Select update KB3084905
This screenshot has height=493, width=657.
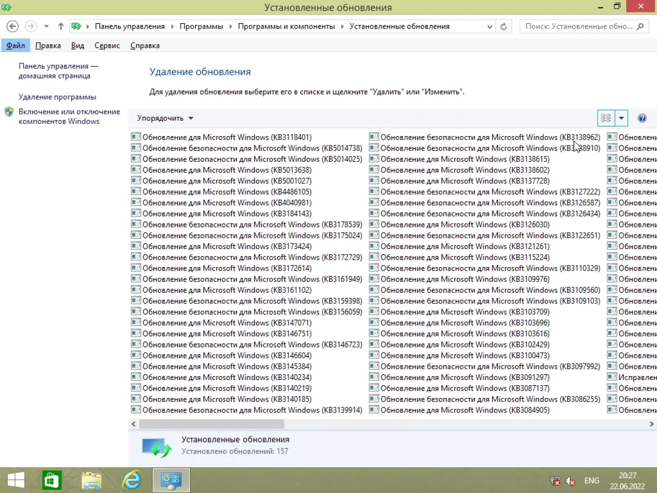pos(460,410)
